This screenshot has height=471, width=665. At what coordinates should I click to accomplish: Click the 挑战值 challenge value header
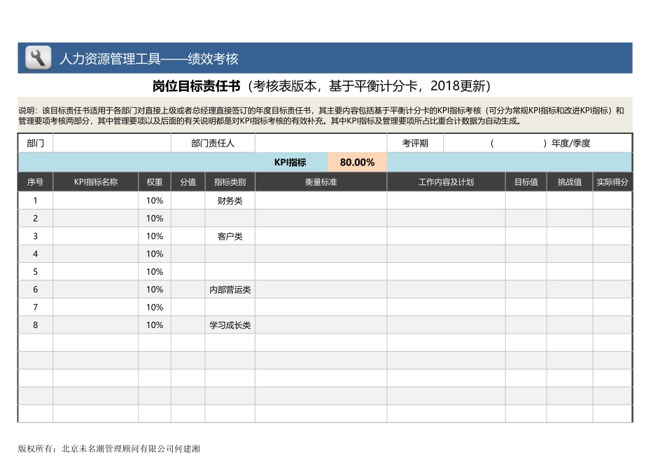(569, 181)
